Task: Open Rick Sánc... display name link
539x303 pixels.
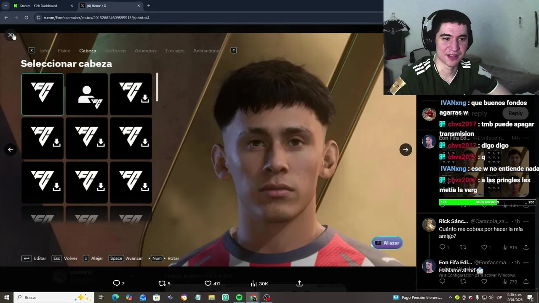Action: point(453,221)
